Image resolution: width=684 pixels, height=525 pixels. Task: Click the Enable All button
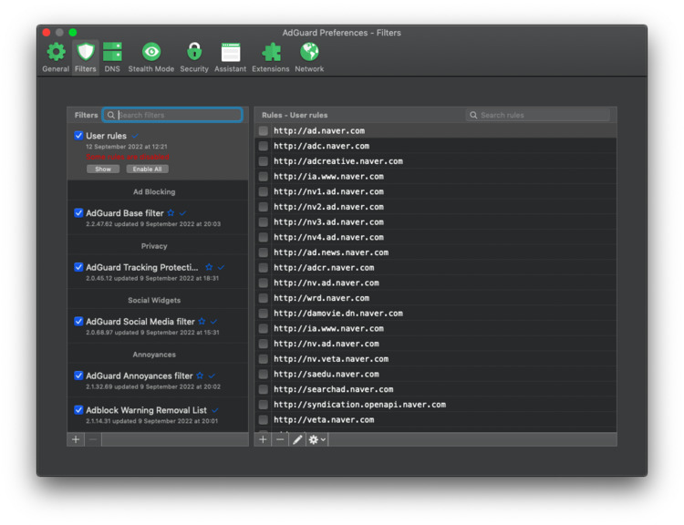pyautogui.click(x=147, y=170)
